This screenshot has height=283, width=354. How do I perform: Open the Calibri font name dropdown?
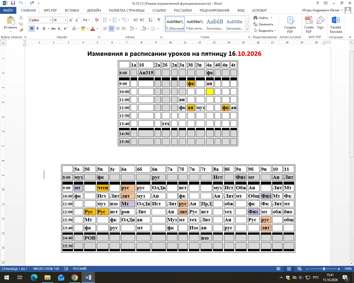(40, 20)
